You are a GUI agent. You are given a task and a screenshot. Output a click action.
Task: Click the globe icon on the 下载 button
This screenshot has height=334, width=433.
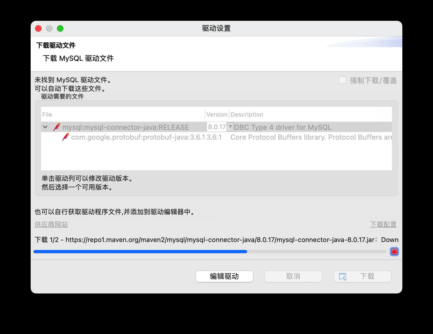click(x=343, y=277)
